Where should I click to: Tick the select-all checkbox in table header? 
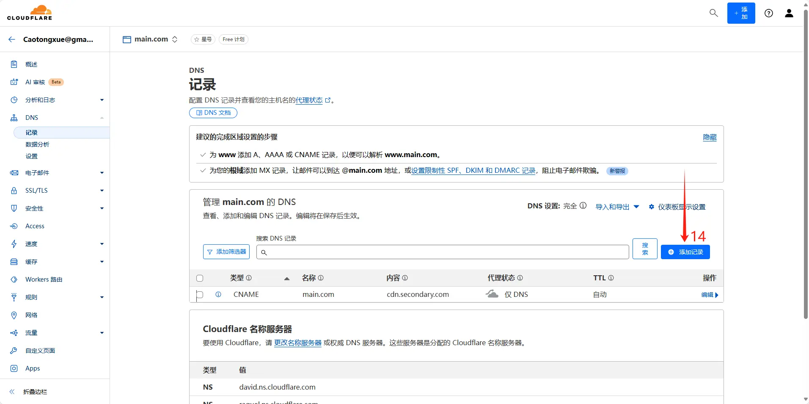[200, 278]
